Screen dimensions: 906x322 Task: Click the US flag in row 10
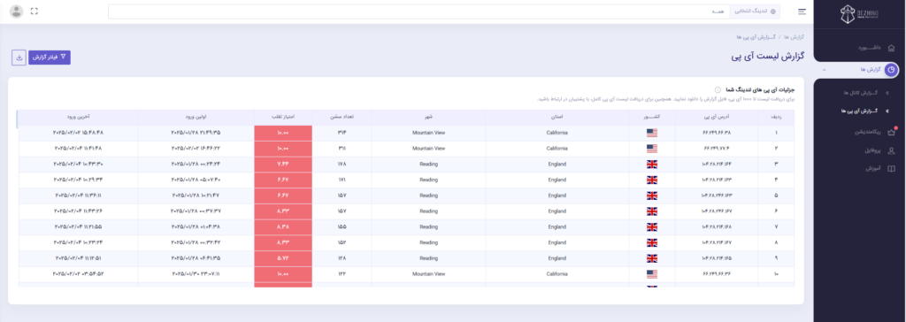(652, 274)
